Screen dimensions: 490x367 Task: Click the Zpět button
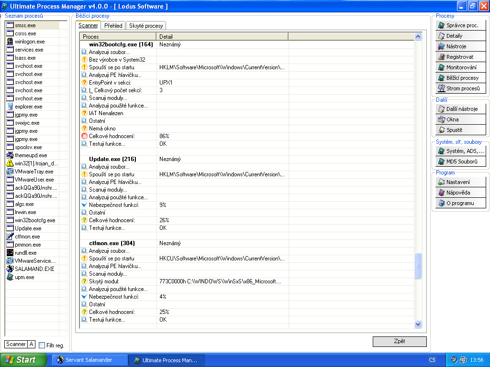coord(400,341)
